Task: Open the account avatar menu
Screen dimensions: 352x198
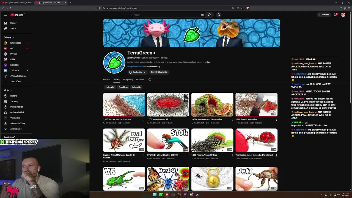Action: click(x=343, y=15)
